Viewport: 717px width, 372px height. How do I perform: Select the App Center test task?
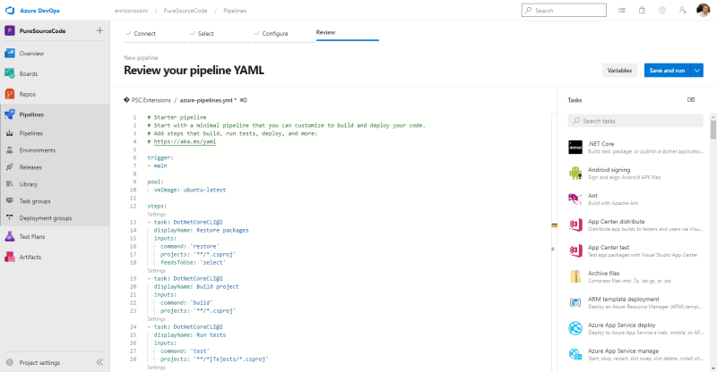point(635,250)
